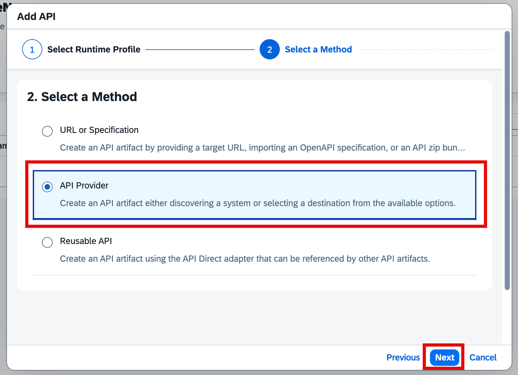Click the API Provider option label
Image resolution: width=518 pixels, height=375 pixels.
click(x=84, y=185)
